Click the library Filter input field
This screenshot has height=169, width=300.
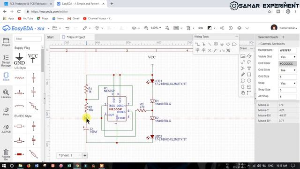[28, 39]
